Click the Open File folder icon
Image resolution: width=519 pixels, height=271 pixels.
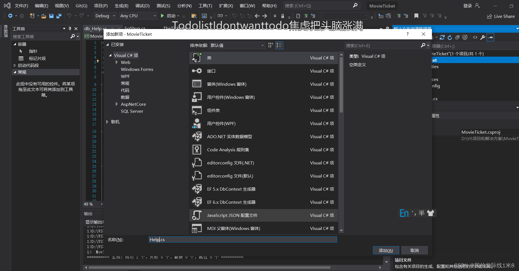tap(44, 16)
